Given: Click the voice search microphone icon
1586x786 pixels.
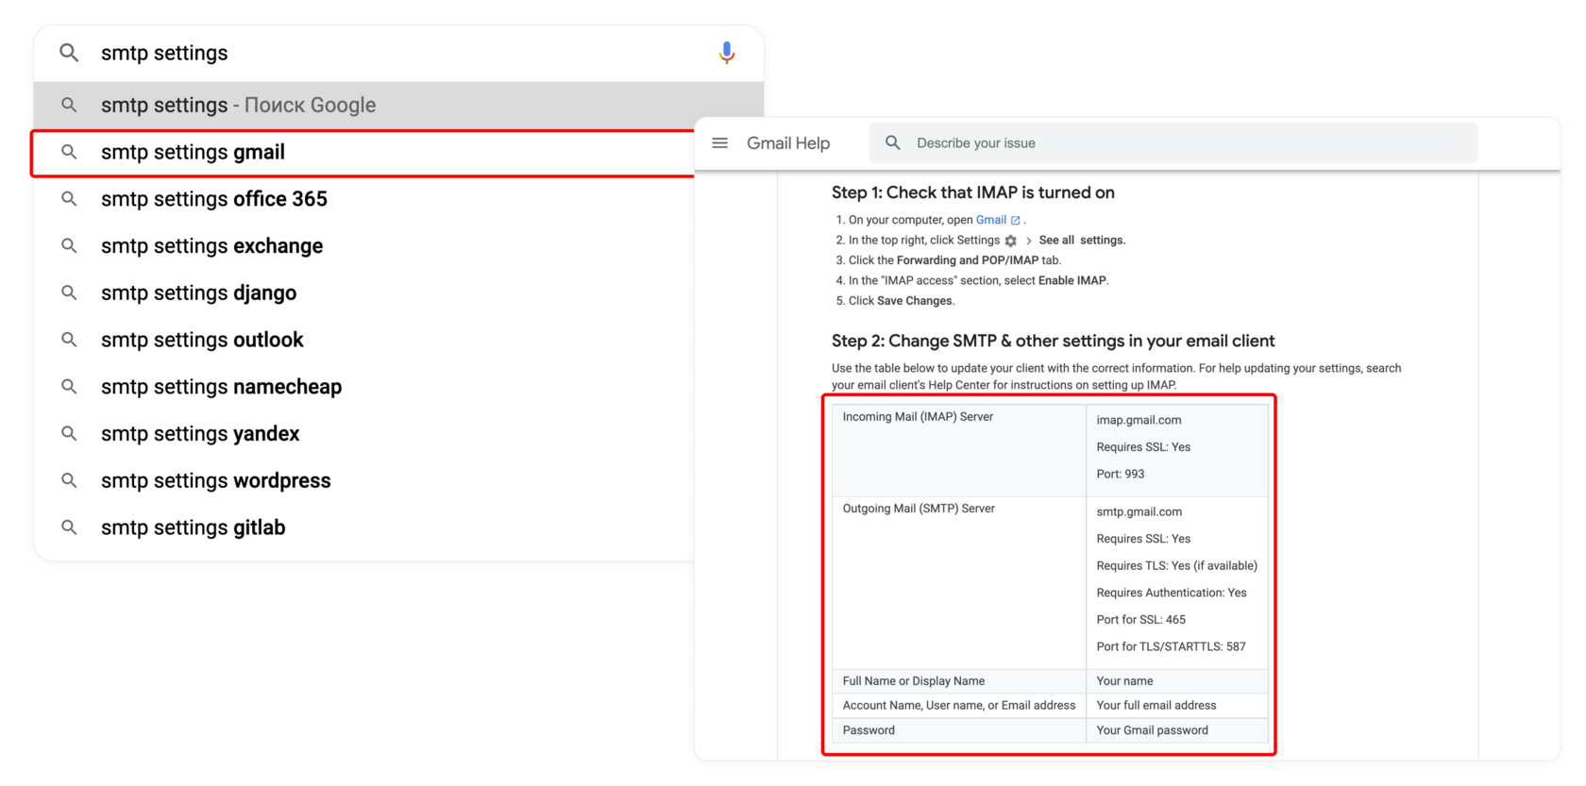Looking at the screenshot, I should pos(726,53).
